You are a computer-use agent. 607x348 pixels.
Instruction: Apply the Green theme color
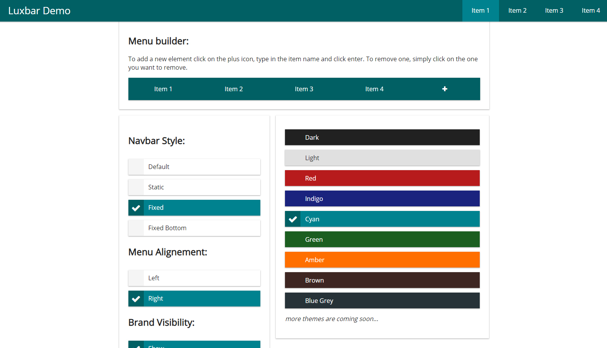[382, 239]
